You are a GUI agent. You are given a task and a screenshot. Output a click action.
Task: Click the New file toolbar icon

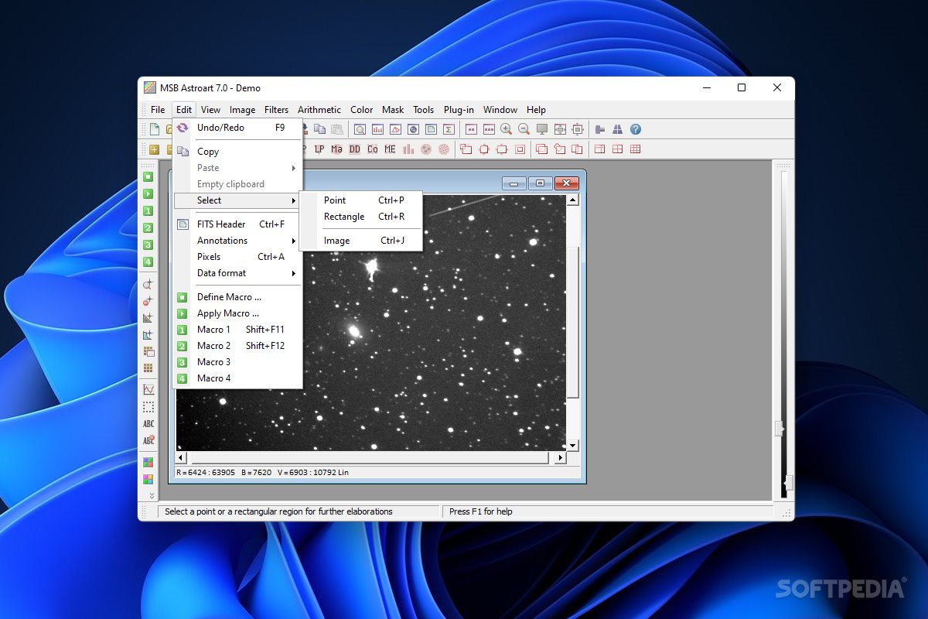[x=155, y=129]
